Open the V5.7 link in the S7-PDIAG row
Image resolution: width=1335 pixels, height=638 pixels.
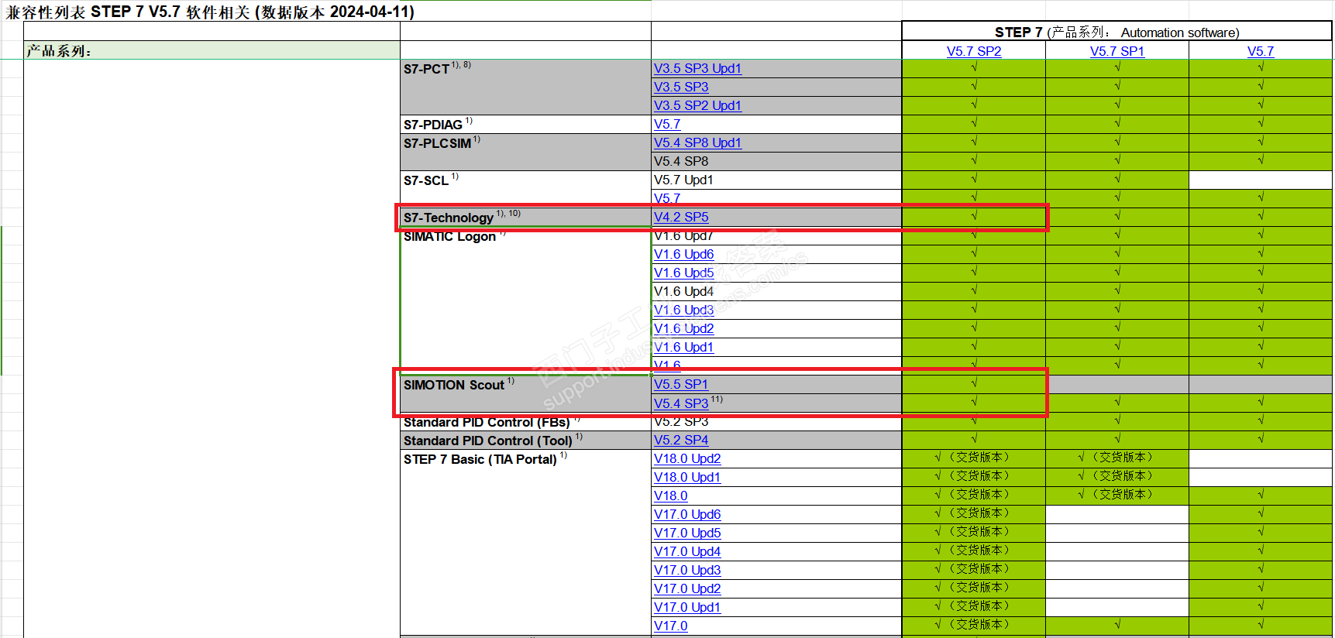(x=667, y=124)
